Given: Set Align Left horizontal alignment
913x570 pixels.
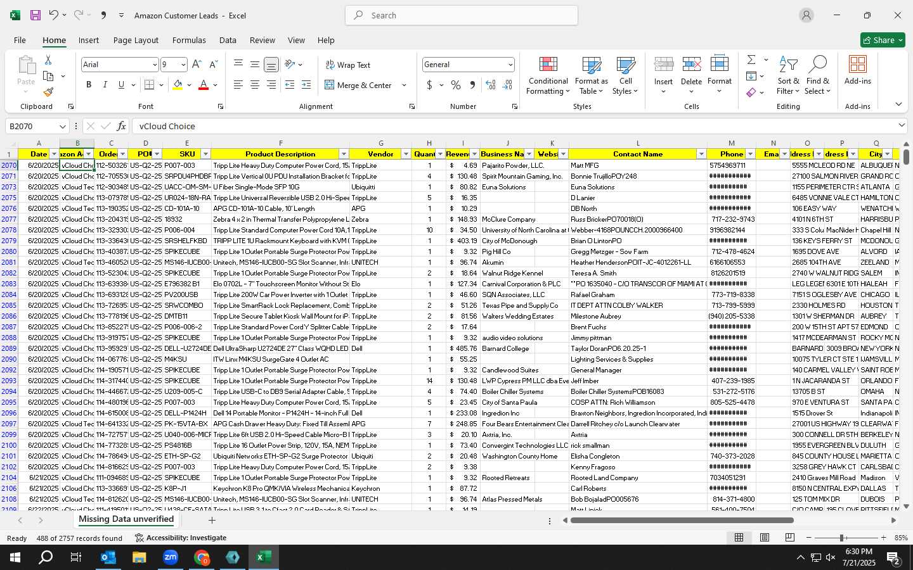Looking at the screenshot, I should coord(238,85).
